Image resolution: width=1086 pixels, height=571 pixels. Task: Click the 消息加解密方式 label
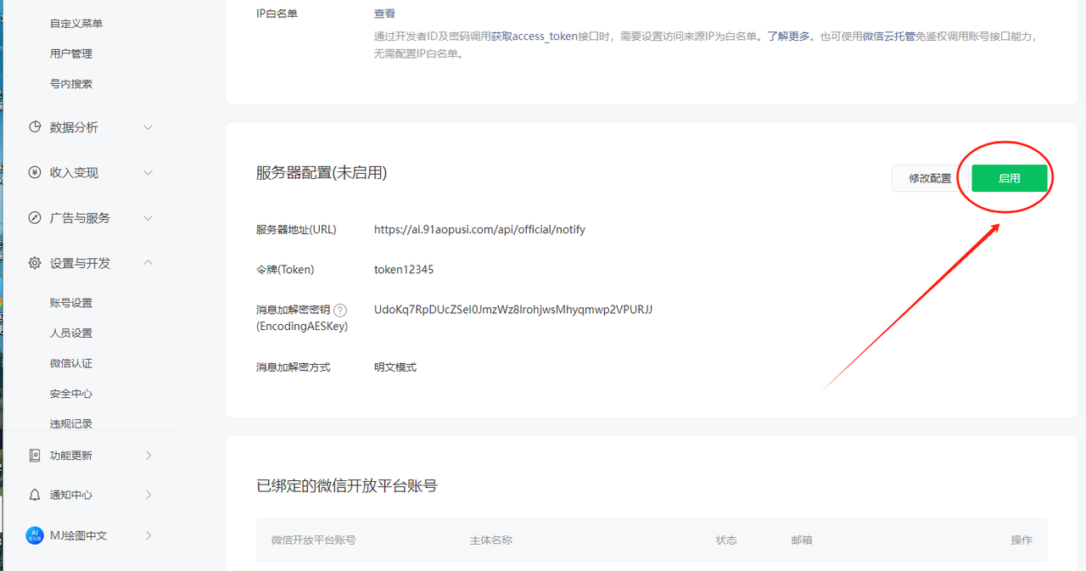[294, 367]
